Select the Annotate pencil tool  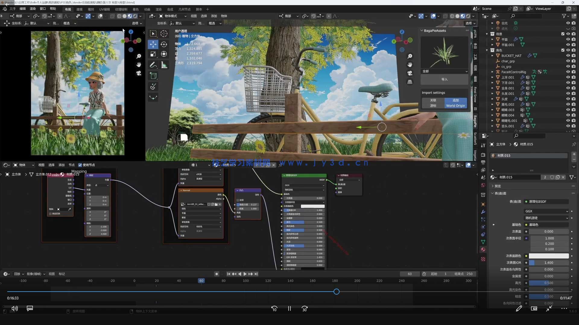tap(153, 65)
